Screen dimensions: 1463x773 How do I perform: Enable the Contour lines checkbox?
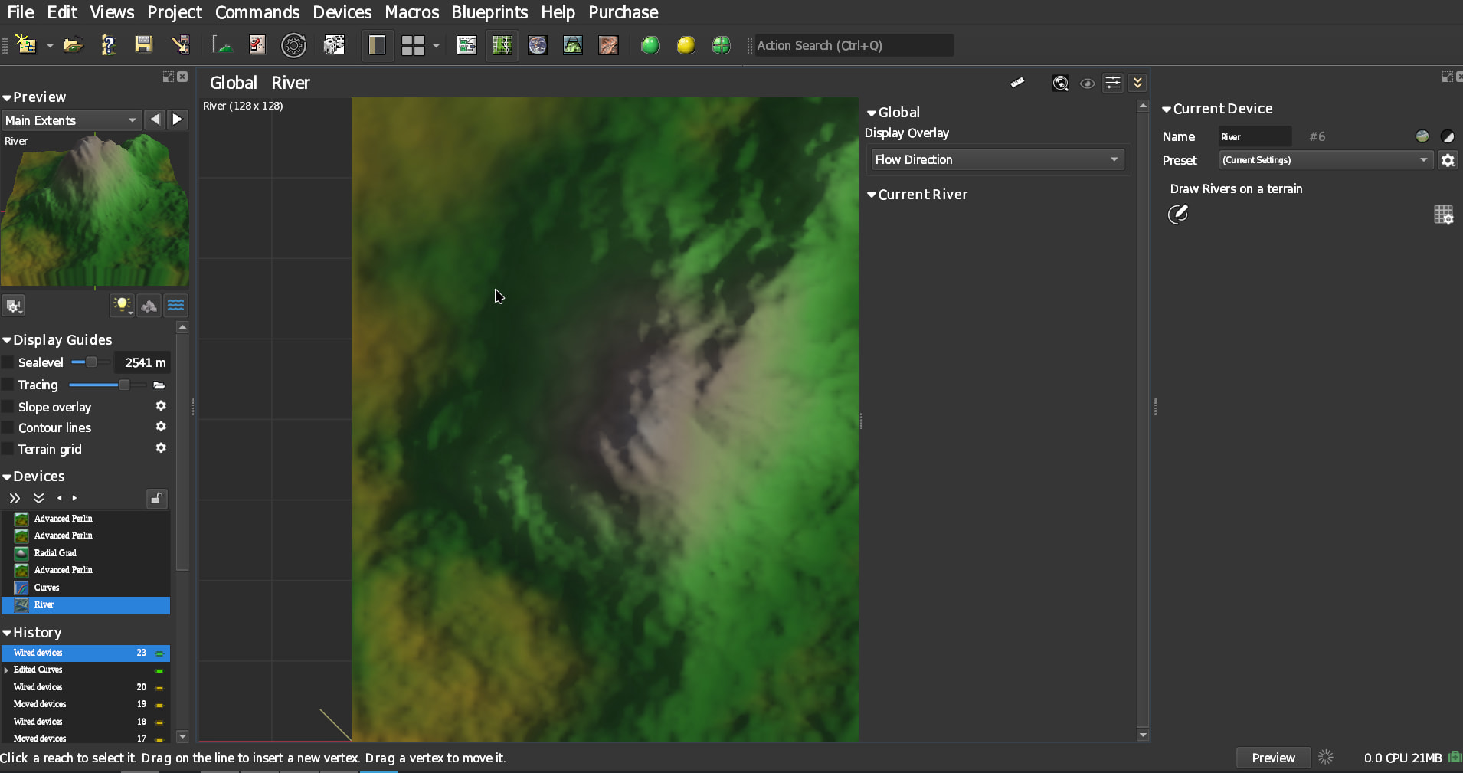(x=8, y=427)
